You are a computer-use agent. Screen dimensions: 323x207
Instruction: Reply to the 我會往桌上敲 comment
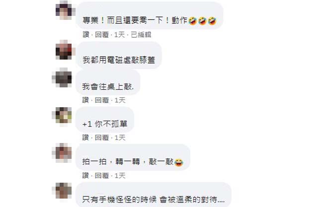[x=102, y=100]
